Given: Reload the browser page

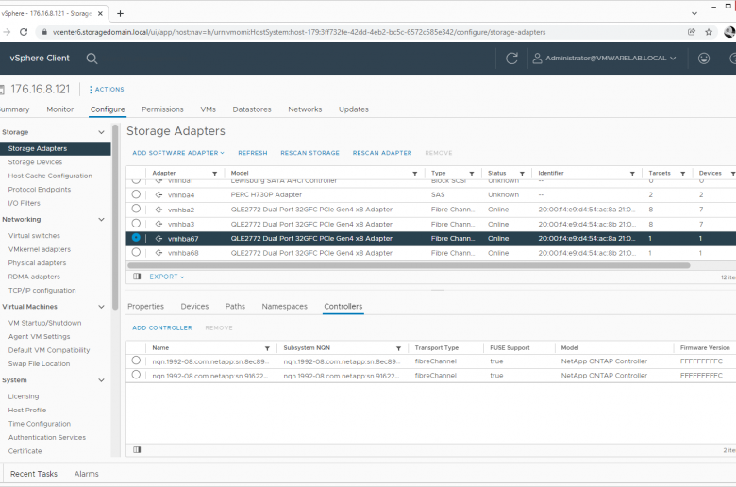Looking at the screenshot, I should [x=24, y=32].
